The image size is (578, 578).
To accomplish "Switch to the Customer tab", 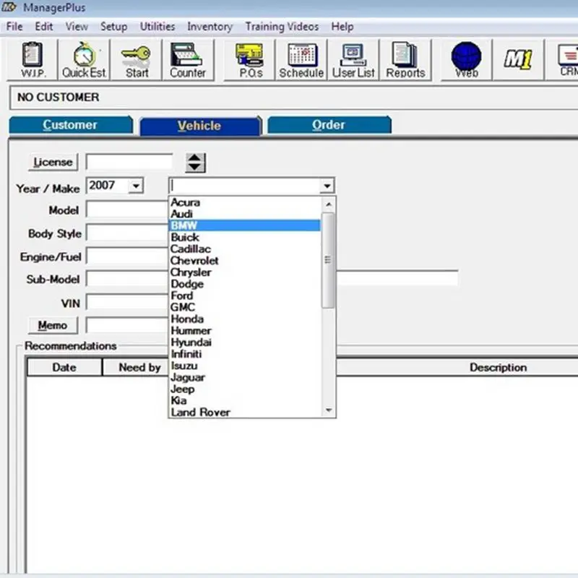I will point(70,125).
